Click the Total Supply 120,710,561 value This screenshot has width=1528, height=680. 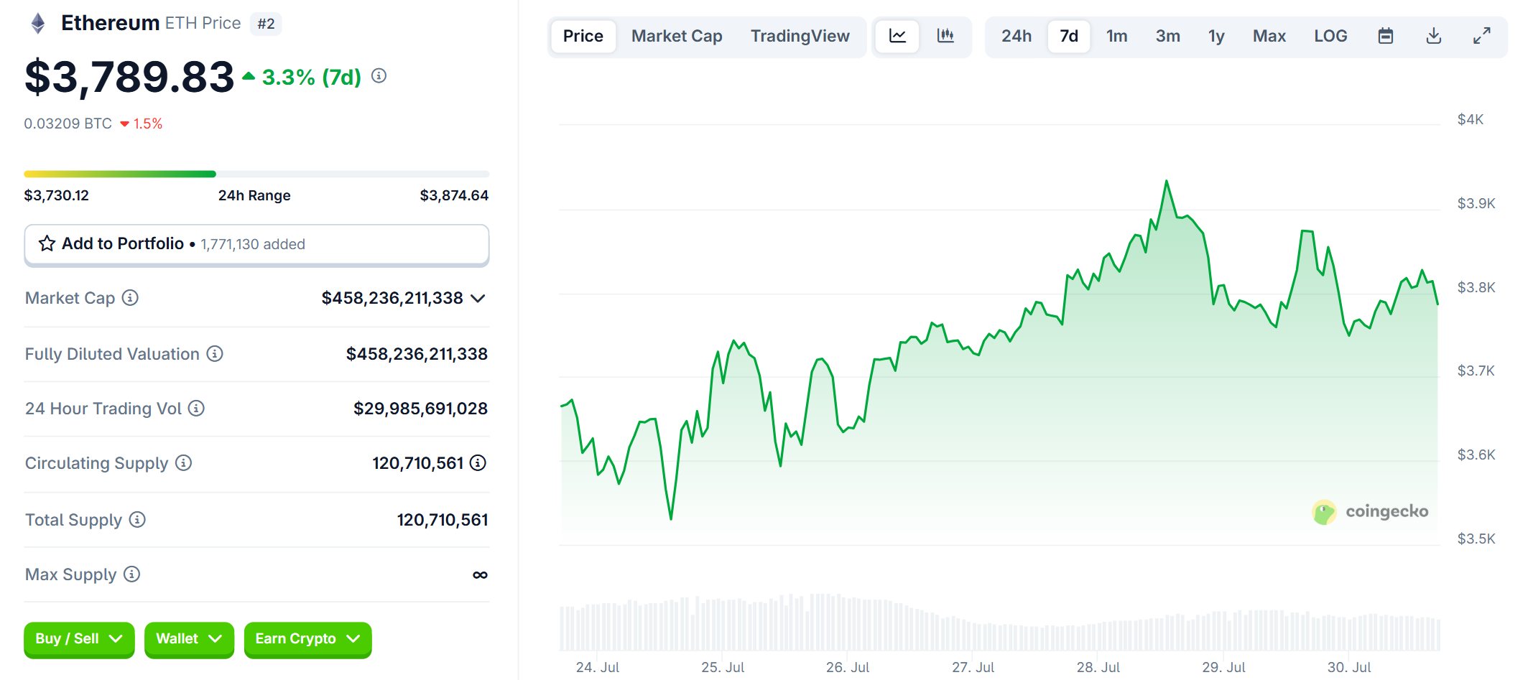tap(443, 520)
